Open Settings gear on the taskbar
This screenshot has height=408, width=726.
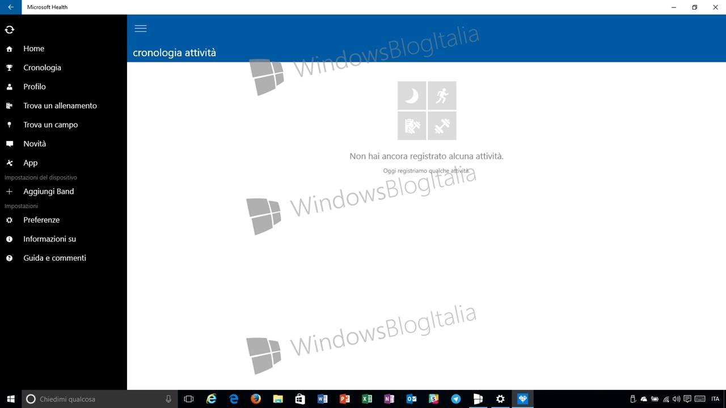[500, 399]
